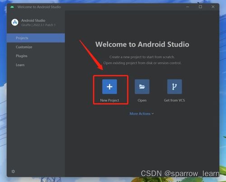Click the Giraffe version text in sidebar
Screen dimensions: 226x182
38,25
